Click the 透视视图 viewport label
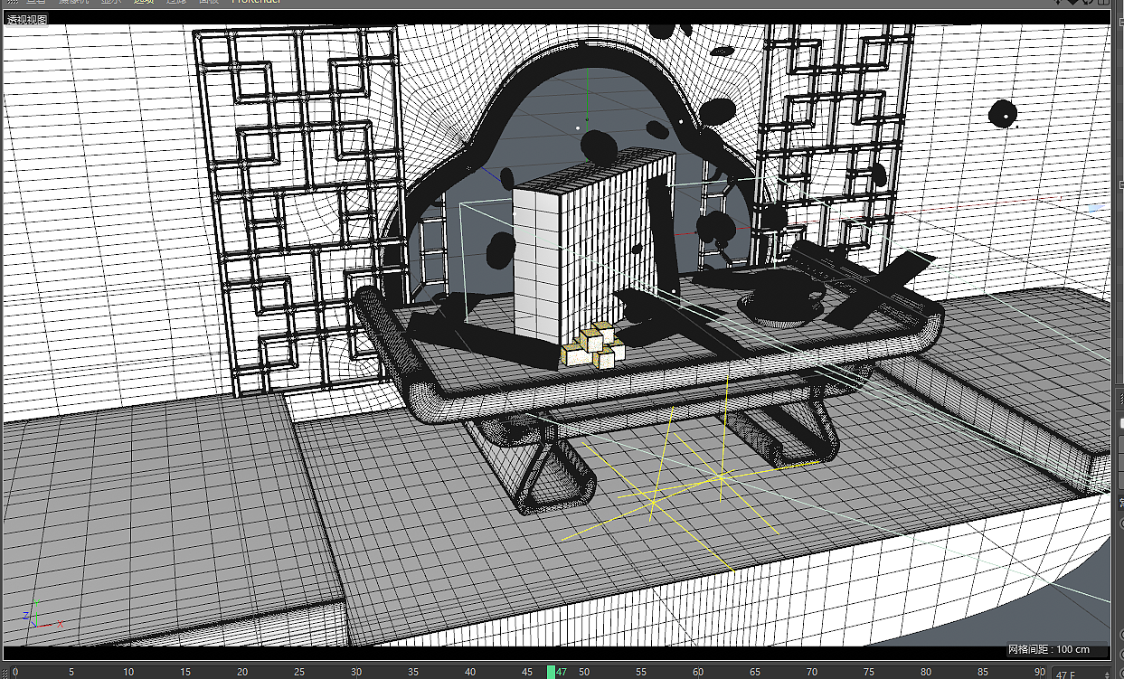 [x=27, y=19]
